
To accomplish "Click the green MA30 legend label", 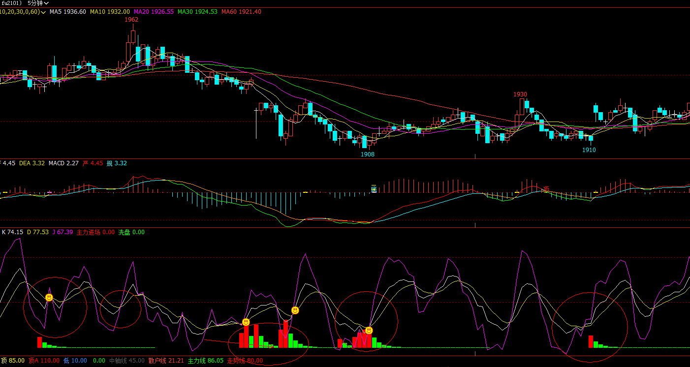I will coord(197,12).
